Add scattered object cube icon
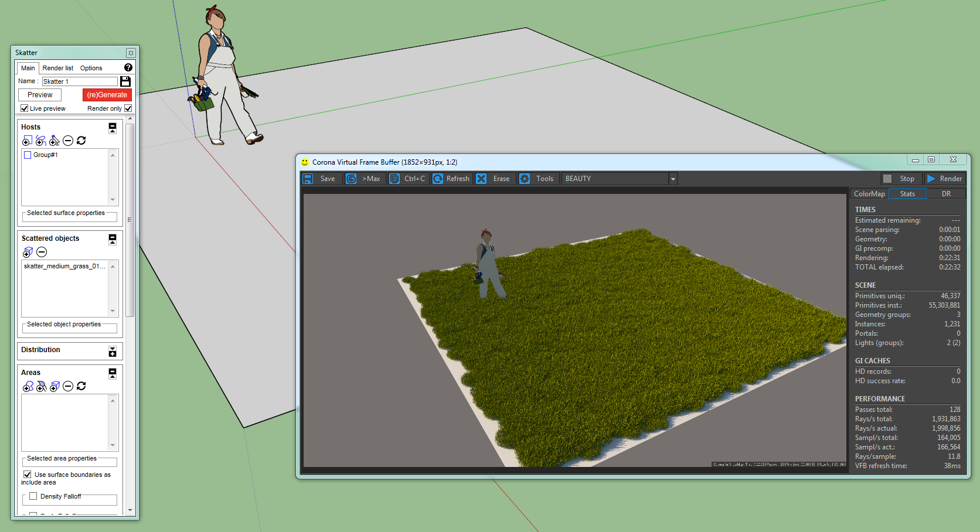The width and height of the screenshot is (980, 532). click(28, 252)
